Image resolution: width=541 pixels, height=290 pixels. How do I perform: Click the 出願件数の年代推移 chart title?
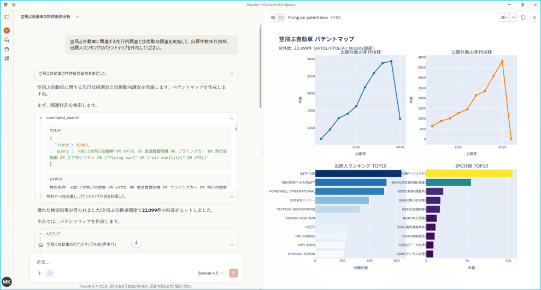point(361,52)
